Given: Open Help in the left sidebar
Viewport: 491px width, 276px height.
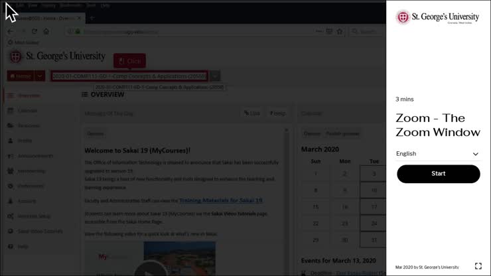Looking at the screenshot, I should 23,247.
